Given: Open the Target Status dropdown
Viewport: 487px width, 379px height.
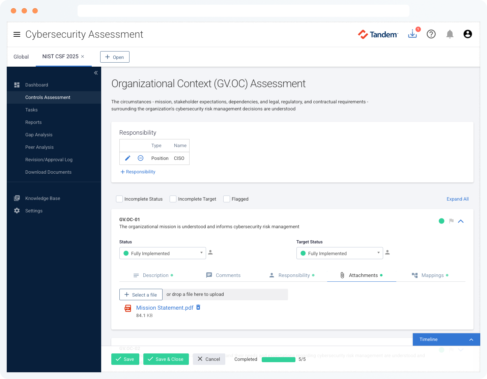Looking at the screenshot, I should [x=340, y=253].
